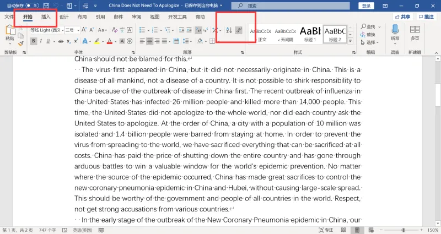The height and width of the screenshot is (234, 441).
Task: Click the distributed alignment icon
Action: (176, 41)
